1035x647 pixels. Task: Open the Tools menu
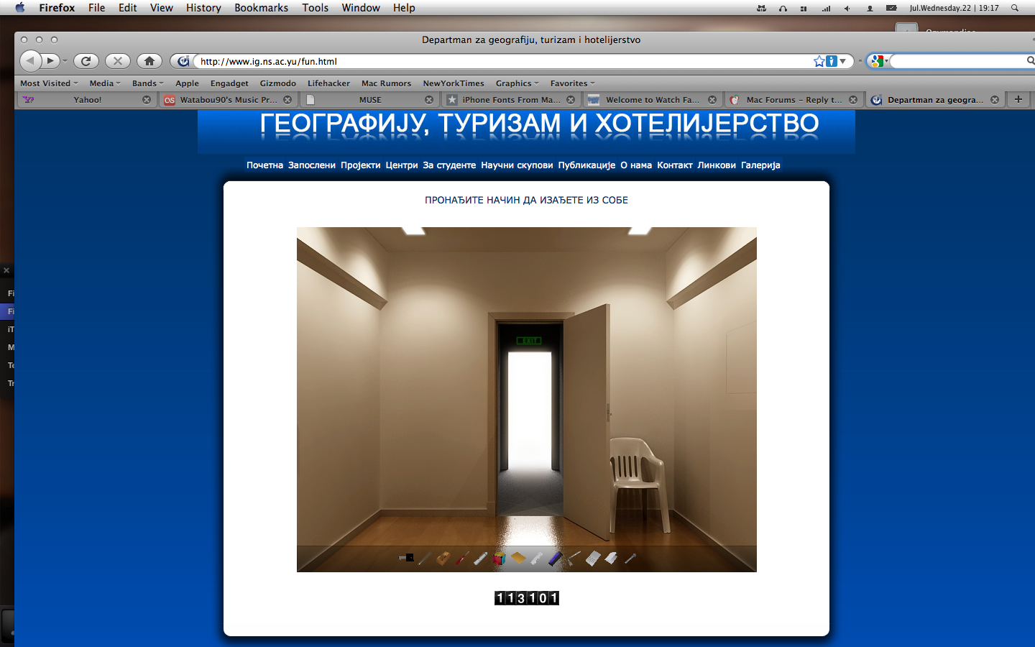[x=315, y=8]
